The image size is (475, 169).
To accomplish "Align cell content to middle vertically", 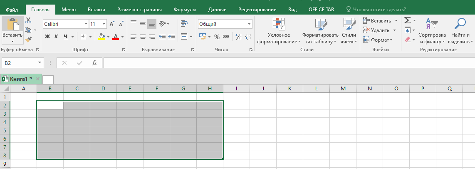I will pyautogui.click(x=142, y=23).
